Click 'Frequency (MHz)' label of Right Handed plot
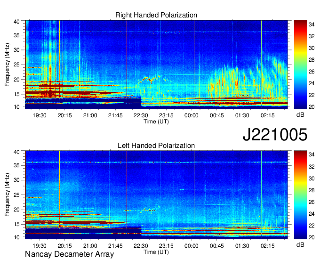This screenshot has height=260, width=320. (x=7, y=65)
